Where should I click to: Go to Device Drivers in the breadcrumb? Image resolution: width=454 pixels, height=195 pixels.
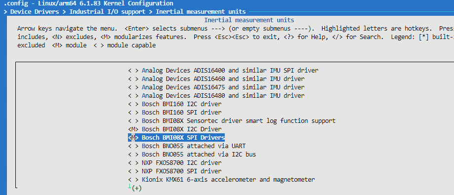coord(35,12)
